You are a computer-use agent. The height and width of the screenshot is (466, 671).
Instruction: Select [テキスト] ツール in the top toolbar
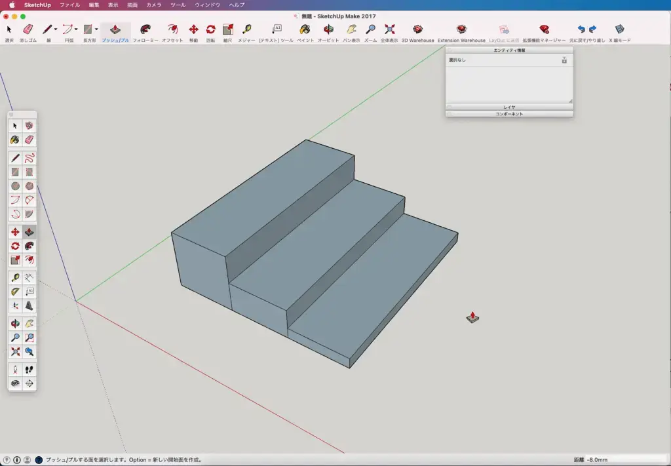[x=277, y=33]
